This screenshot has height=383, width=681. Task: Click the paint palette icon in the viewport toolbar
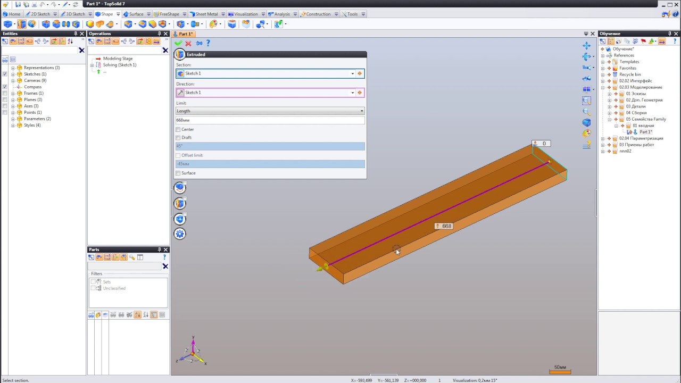(x=586, y=134)
